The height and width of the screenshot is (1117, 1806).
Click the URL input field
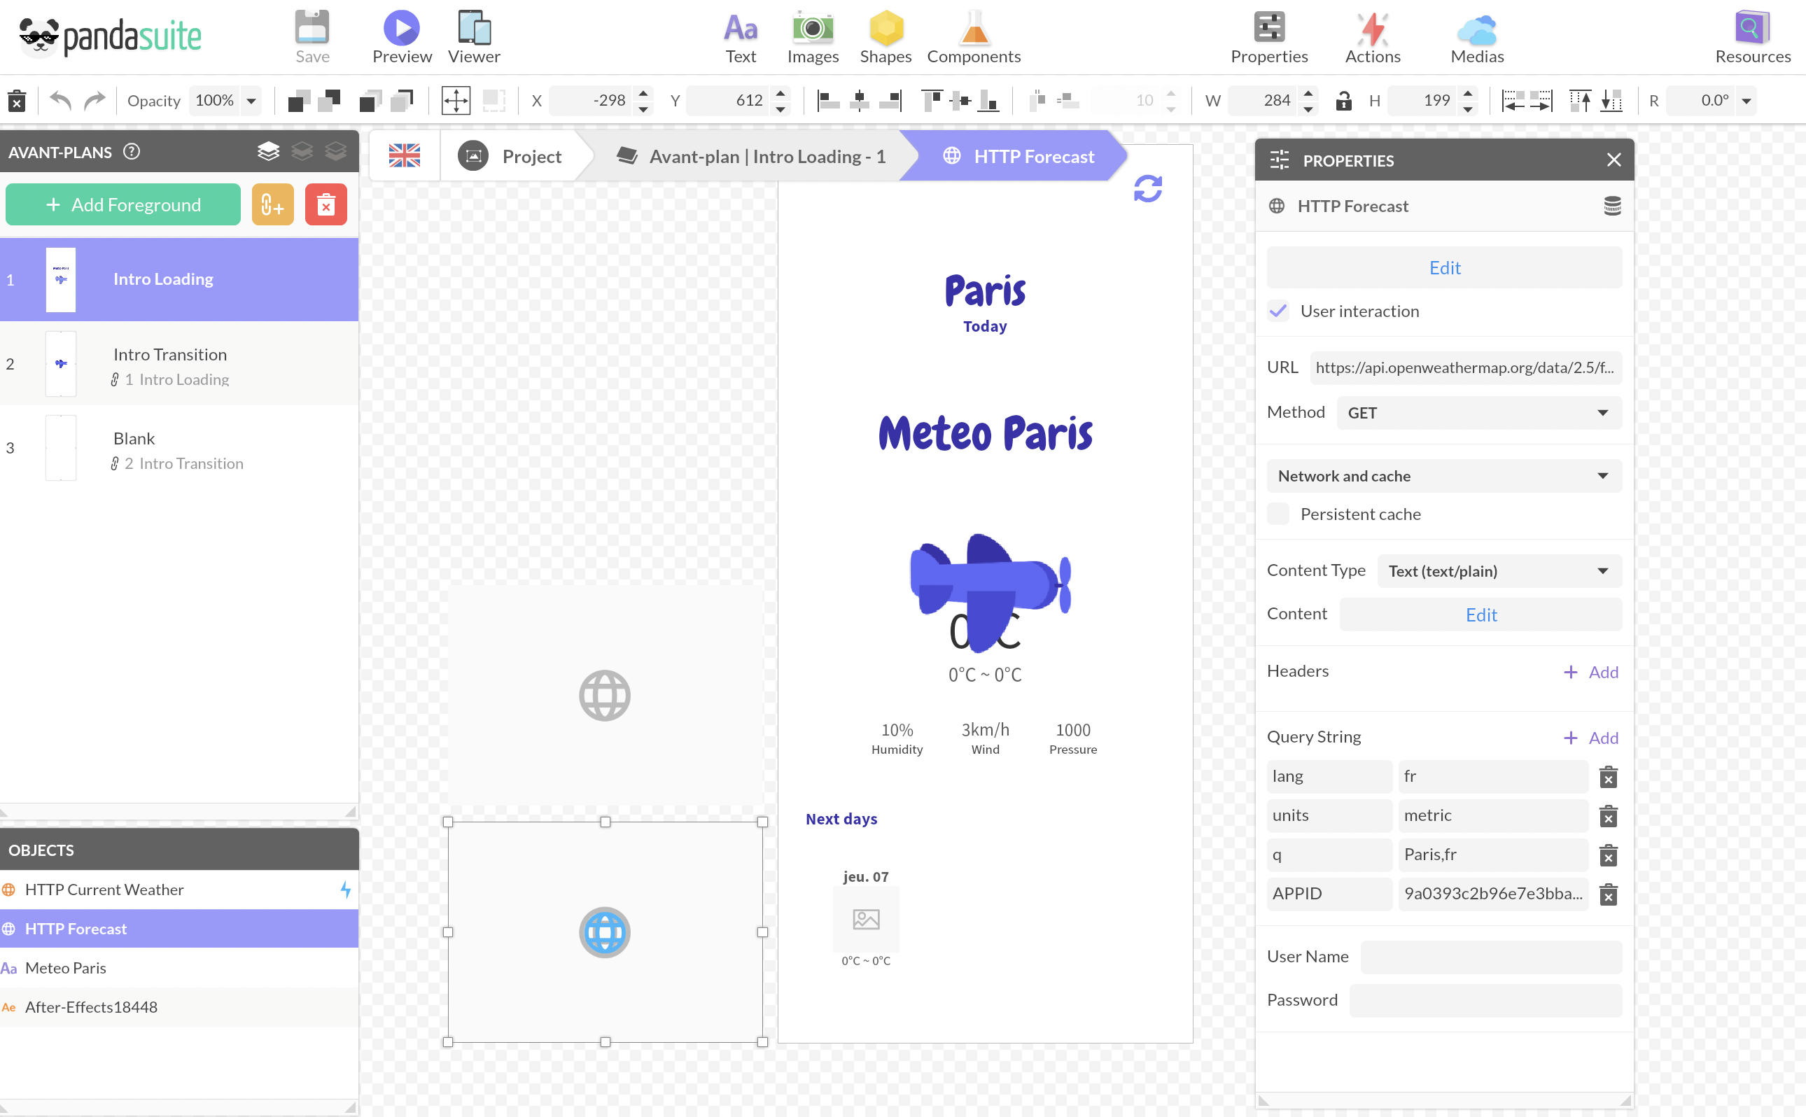[x=1466, y=368]
